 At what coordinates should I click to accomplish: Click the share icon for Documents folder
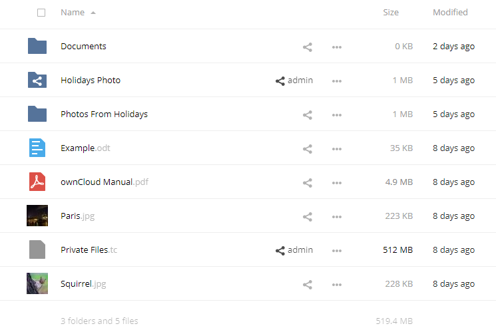pyautogui.click(x=308, y=47)
